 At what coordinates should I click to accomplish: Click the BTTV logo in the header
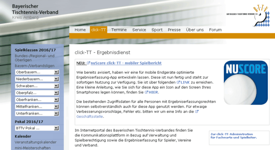[x=248, y=16]
